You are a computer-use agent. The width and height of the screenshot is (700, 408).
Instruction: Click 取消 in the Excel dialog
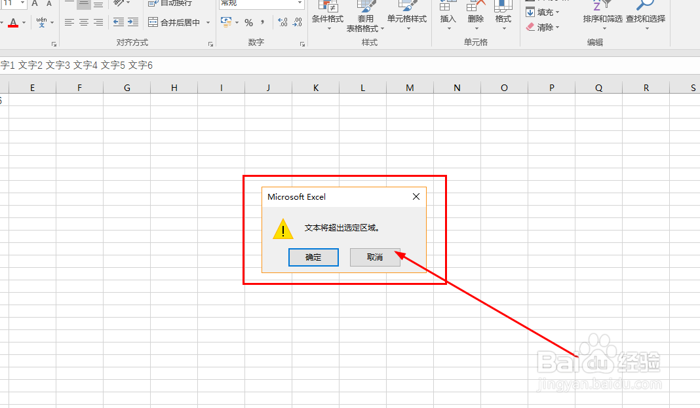pyautogui.click(x=375, y=257)
